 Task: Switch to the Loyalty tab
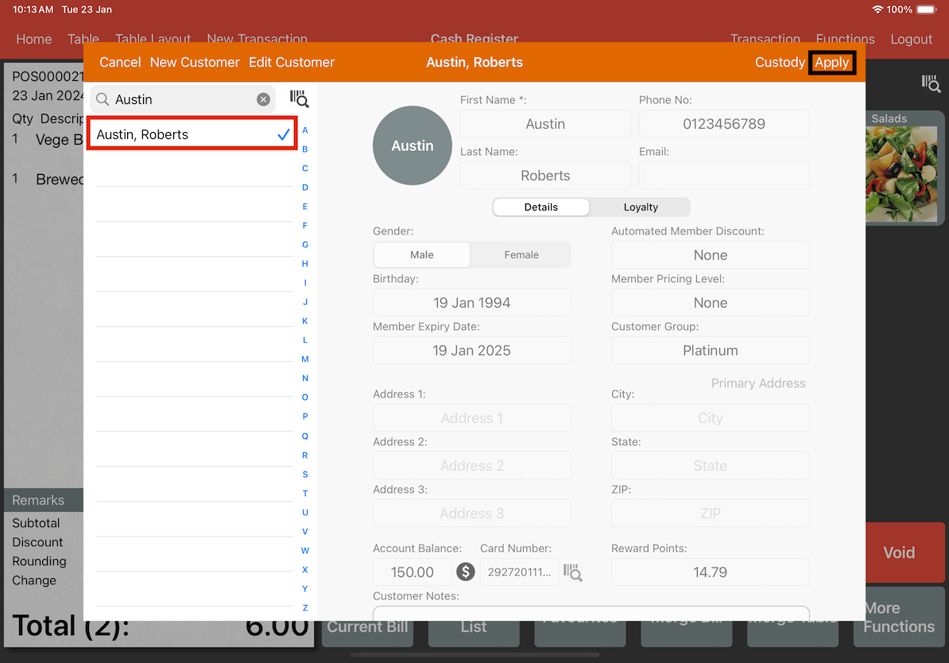tap(640, 207)
